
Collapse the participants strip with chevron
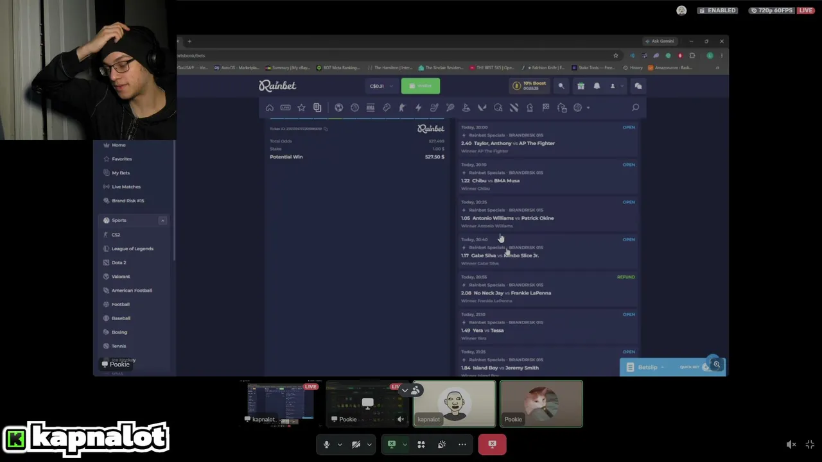tap(405, 390)
